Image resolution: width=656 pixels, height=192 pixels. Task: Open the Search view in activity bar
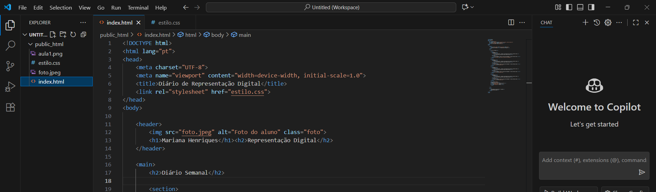(x=10, y=45)
